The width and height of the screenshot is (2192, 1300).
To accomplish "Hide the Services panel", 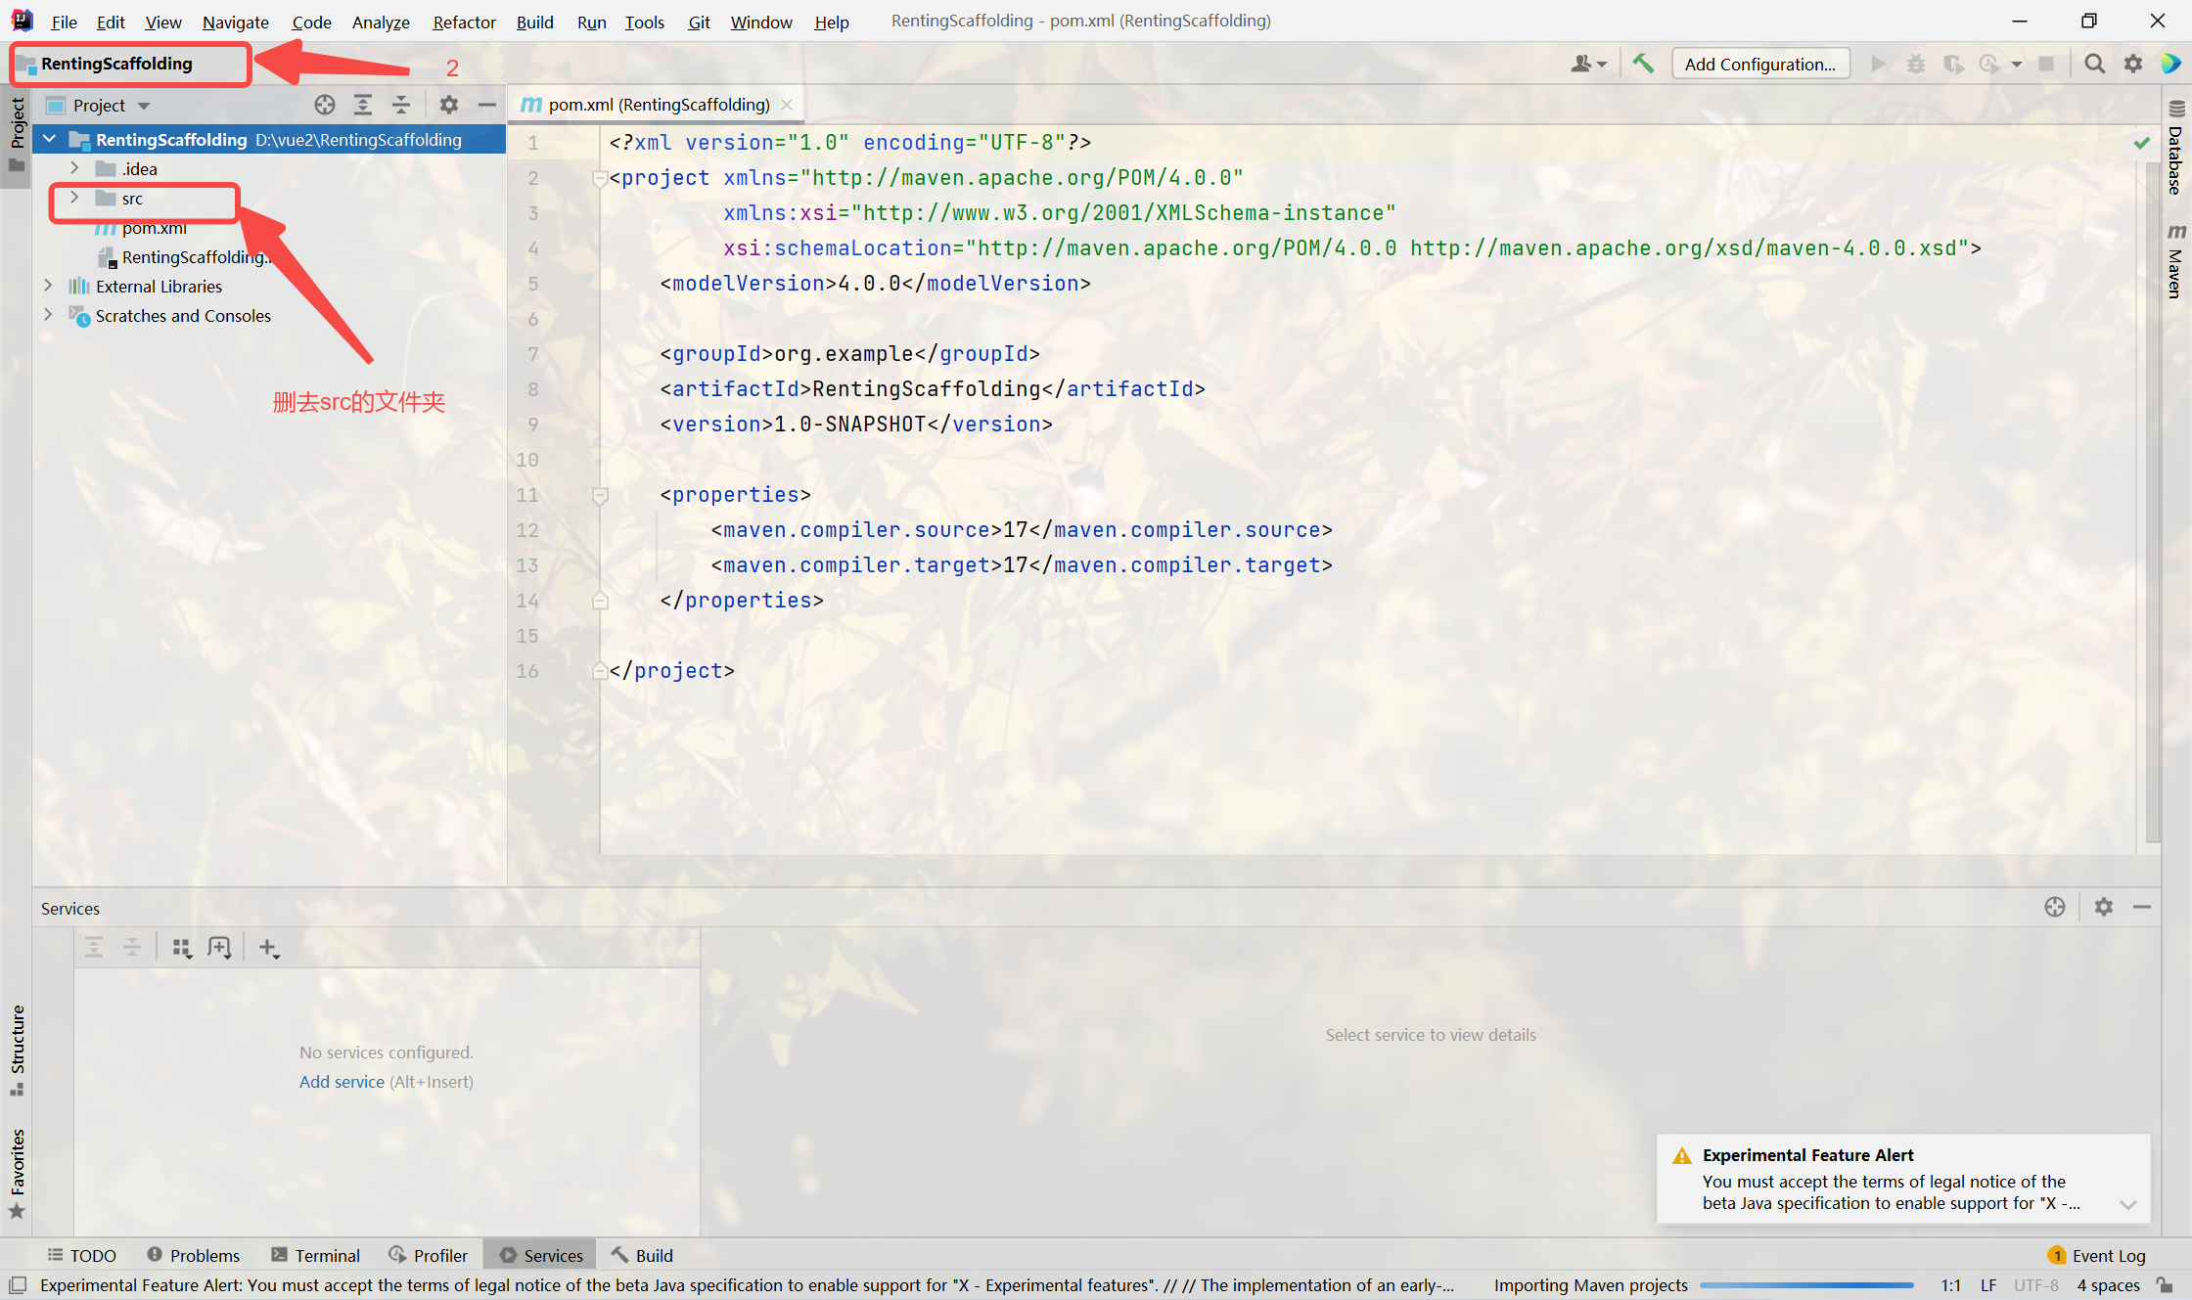I will pyautogui.click(x=2142, y=907).
